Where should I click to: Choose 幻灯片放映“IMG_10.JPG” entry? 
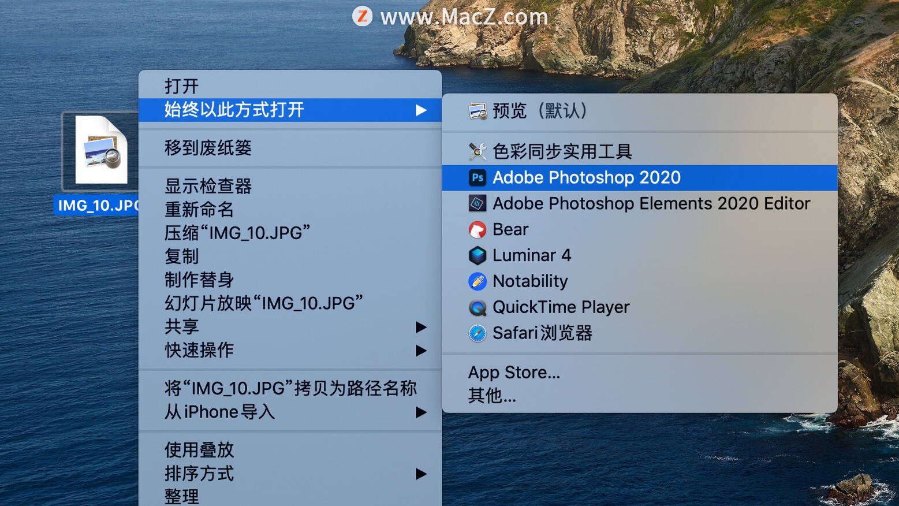tap(290, 303)
